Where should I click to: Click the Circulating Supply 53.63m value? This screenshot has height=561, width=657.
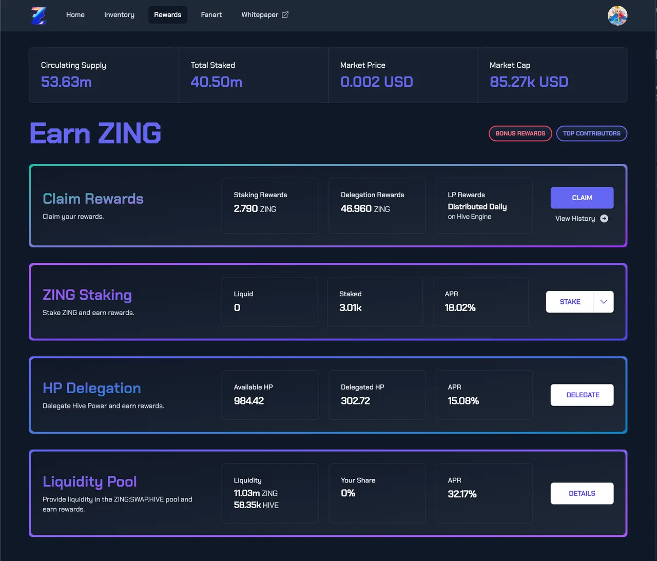coord(66,82)
